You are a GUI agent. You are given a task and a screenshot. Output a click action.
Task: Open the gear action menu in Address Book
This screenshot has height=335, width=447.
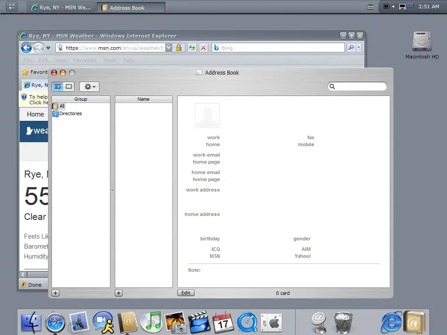click(x=89, y=86)
